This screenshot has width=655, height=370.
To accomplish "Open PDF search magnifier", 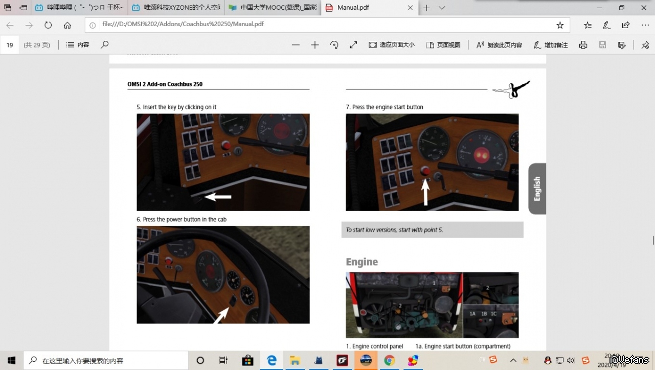I will [105, 45].
